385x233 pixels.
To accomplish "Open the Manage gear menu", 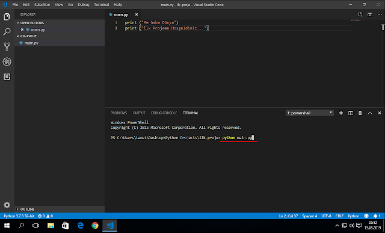I will [x=7, y=205].
